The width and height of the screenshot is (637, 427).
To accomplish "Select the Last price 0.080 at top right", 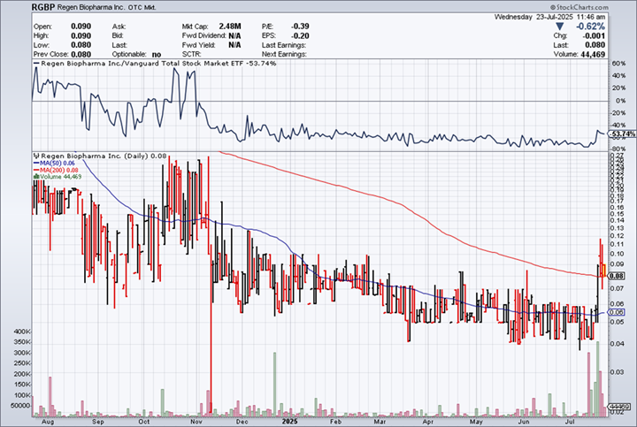I will click(x=596, y=45).
